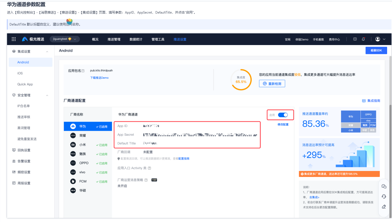
Task: Click the pub.kilo.thirdpush package name
Action: [x=101, y=71]
